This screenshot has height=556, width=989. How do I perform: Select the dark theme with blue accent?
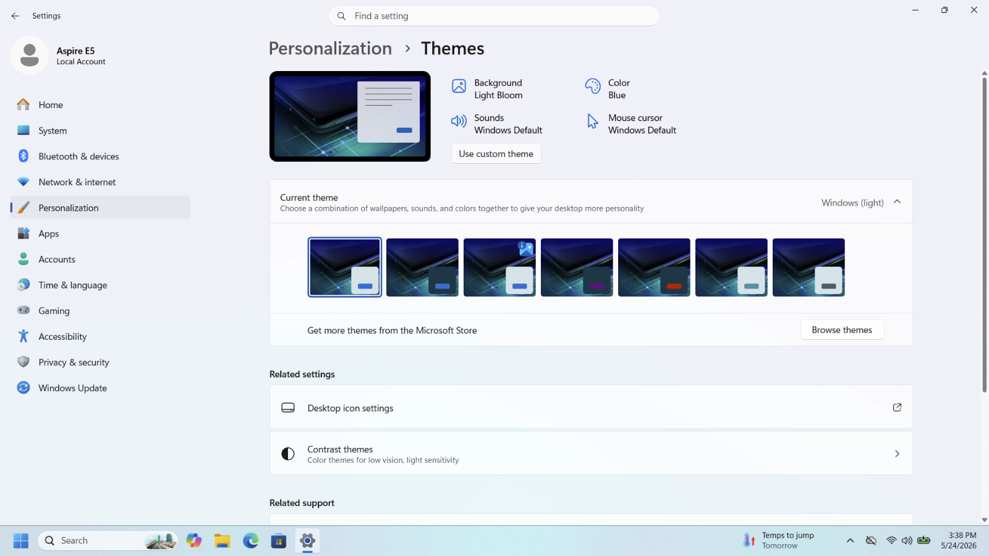click(x=422, y=267)
